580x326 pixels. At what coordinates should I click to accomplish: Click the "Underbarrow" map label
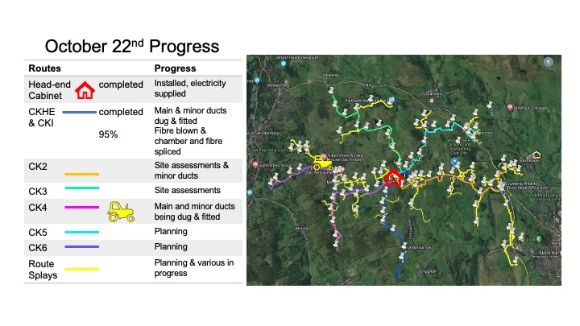tap(418, 247)
